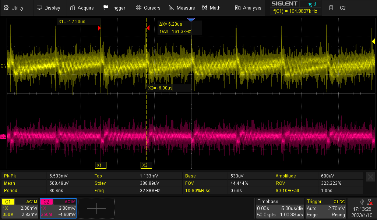377x220 pixels.
Task: Click the Analysis magnifier icon
Action: 237,8
